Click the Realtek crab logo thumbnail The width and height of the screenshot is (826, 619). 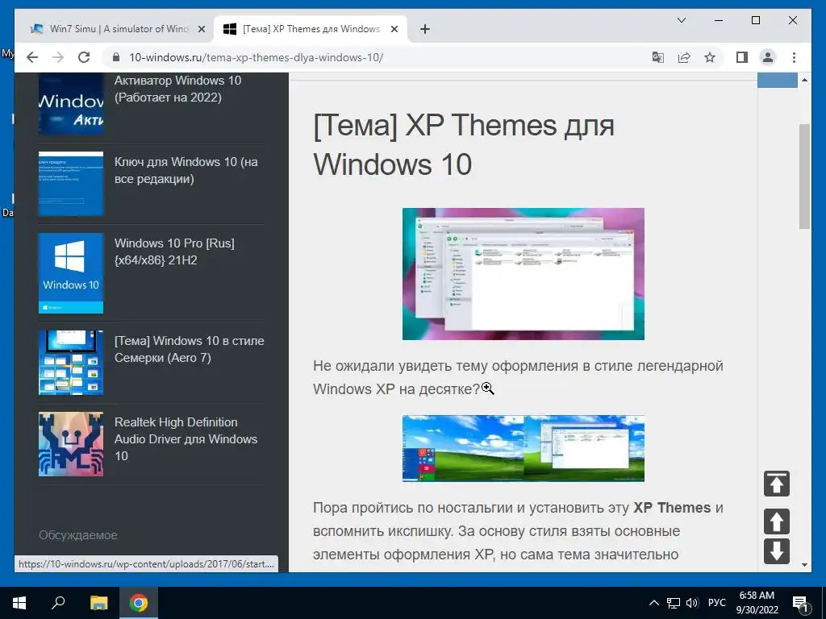71,444
